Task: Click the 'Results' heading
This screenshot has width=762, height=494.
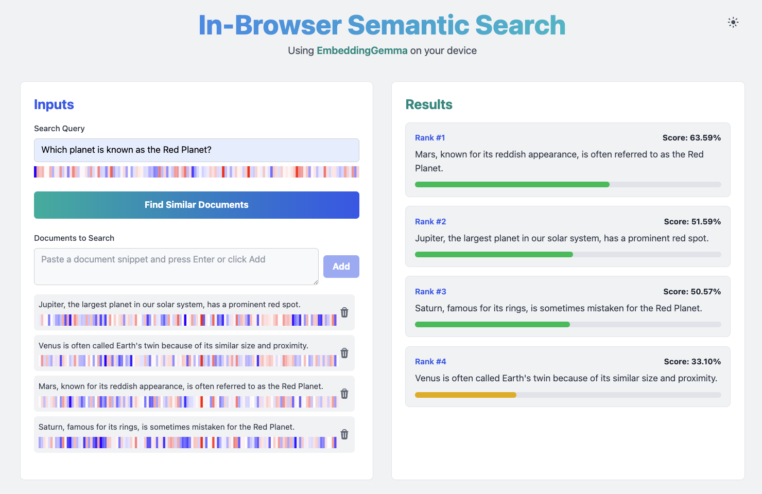Action: [429, 104]
